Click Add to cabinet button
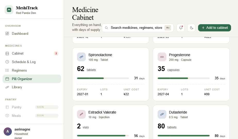The width and height of the screenshot is (238, 139). click(x=215, y=28)
